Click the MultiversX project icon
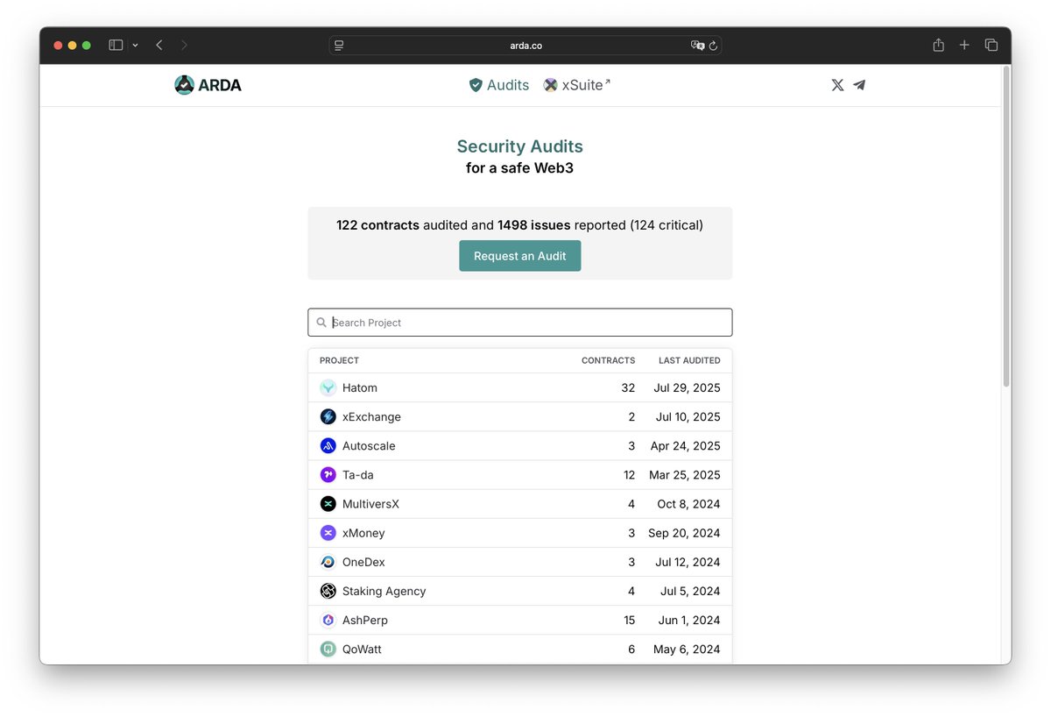The height and width of the screenshot is (717, 1051). click(x=328, y=503)
